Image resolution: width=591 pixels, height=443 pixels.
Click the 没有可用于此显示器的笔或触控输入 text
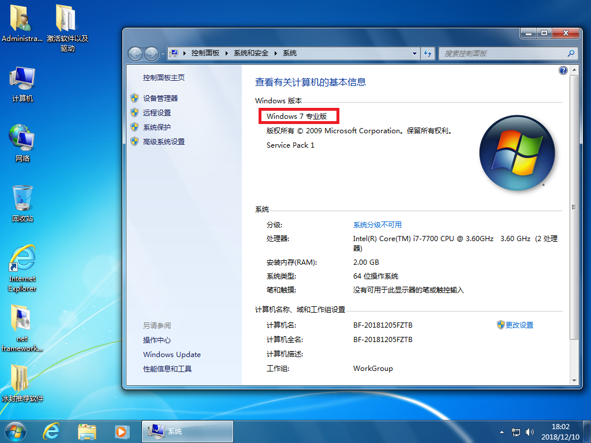click(x=408, y=290)
